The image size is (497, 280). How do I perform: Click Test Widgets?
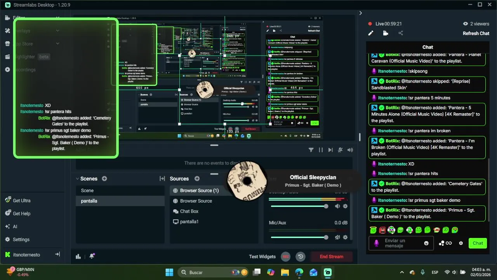pos(262,256)
